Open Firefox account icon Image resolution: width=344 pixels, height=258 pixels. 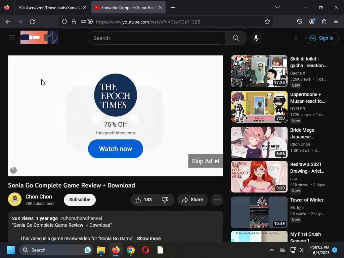(x=312, y=21)
